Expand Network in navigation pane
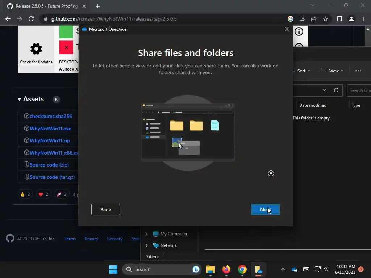This screenshot has height=278, width=371. coord(146,245)
